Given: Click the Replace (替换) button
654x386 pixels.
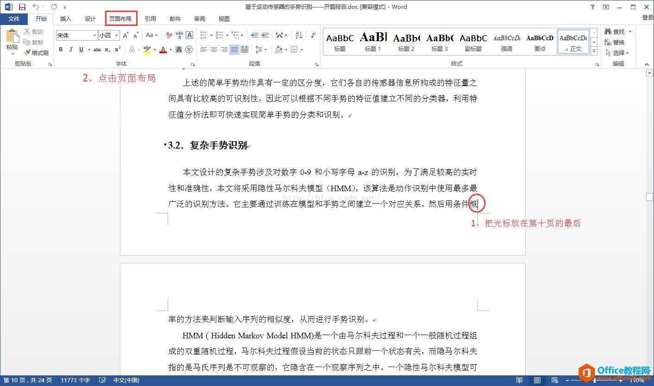Looking at the screenshot, I should [x=615, y=42].
